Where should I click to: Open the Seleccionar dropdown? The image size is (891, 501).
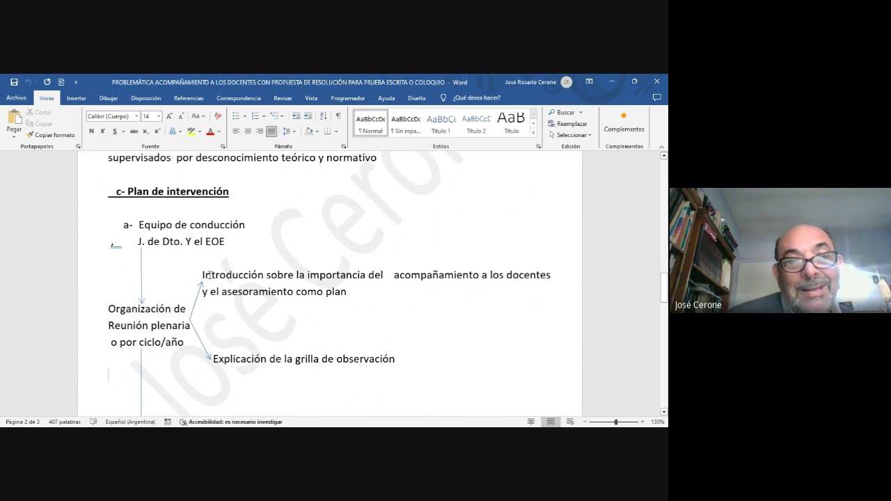[569, 135]
